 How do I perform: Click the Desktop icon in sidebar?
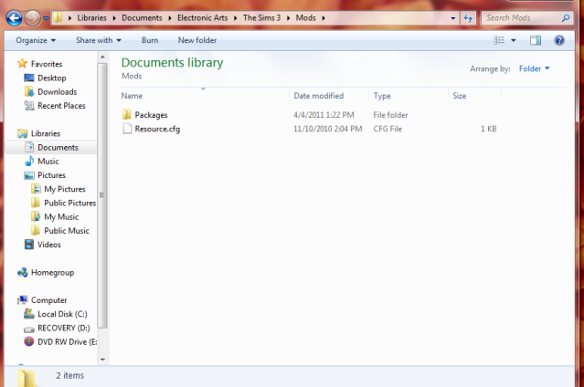click(29, 78)
